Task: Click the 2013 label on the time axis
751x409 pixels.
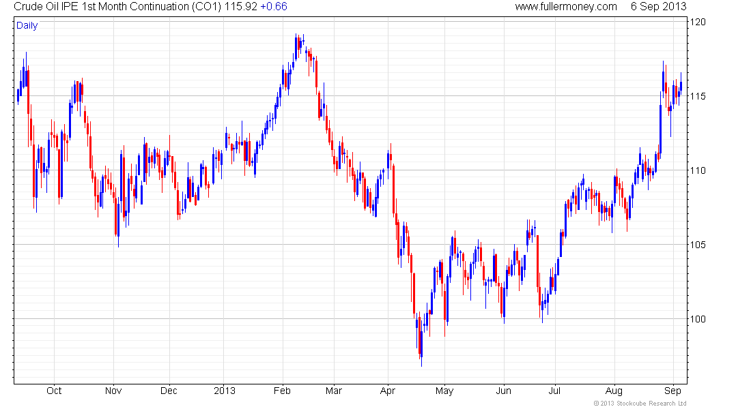Action: pos(225,391)
